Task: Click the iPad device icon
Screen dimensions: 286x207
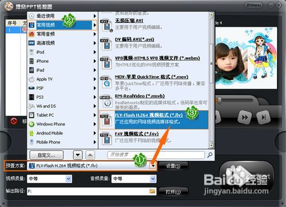Action: [x=31, y=70]
